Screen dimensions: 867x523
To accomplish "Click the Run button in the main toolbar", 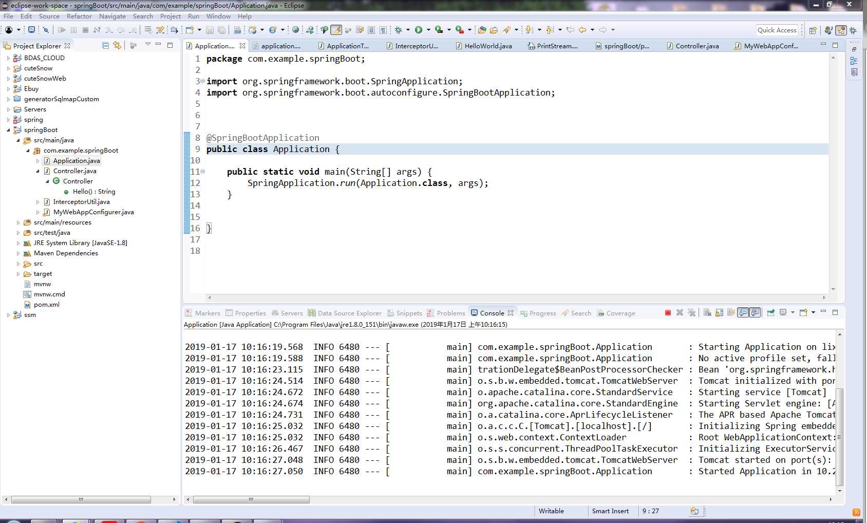I will pos(419,30).
